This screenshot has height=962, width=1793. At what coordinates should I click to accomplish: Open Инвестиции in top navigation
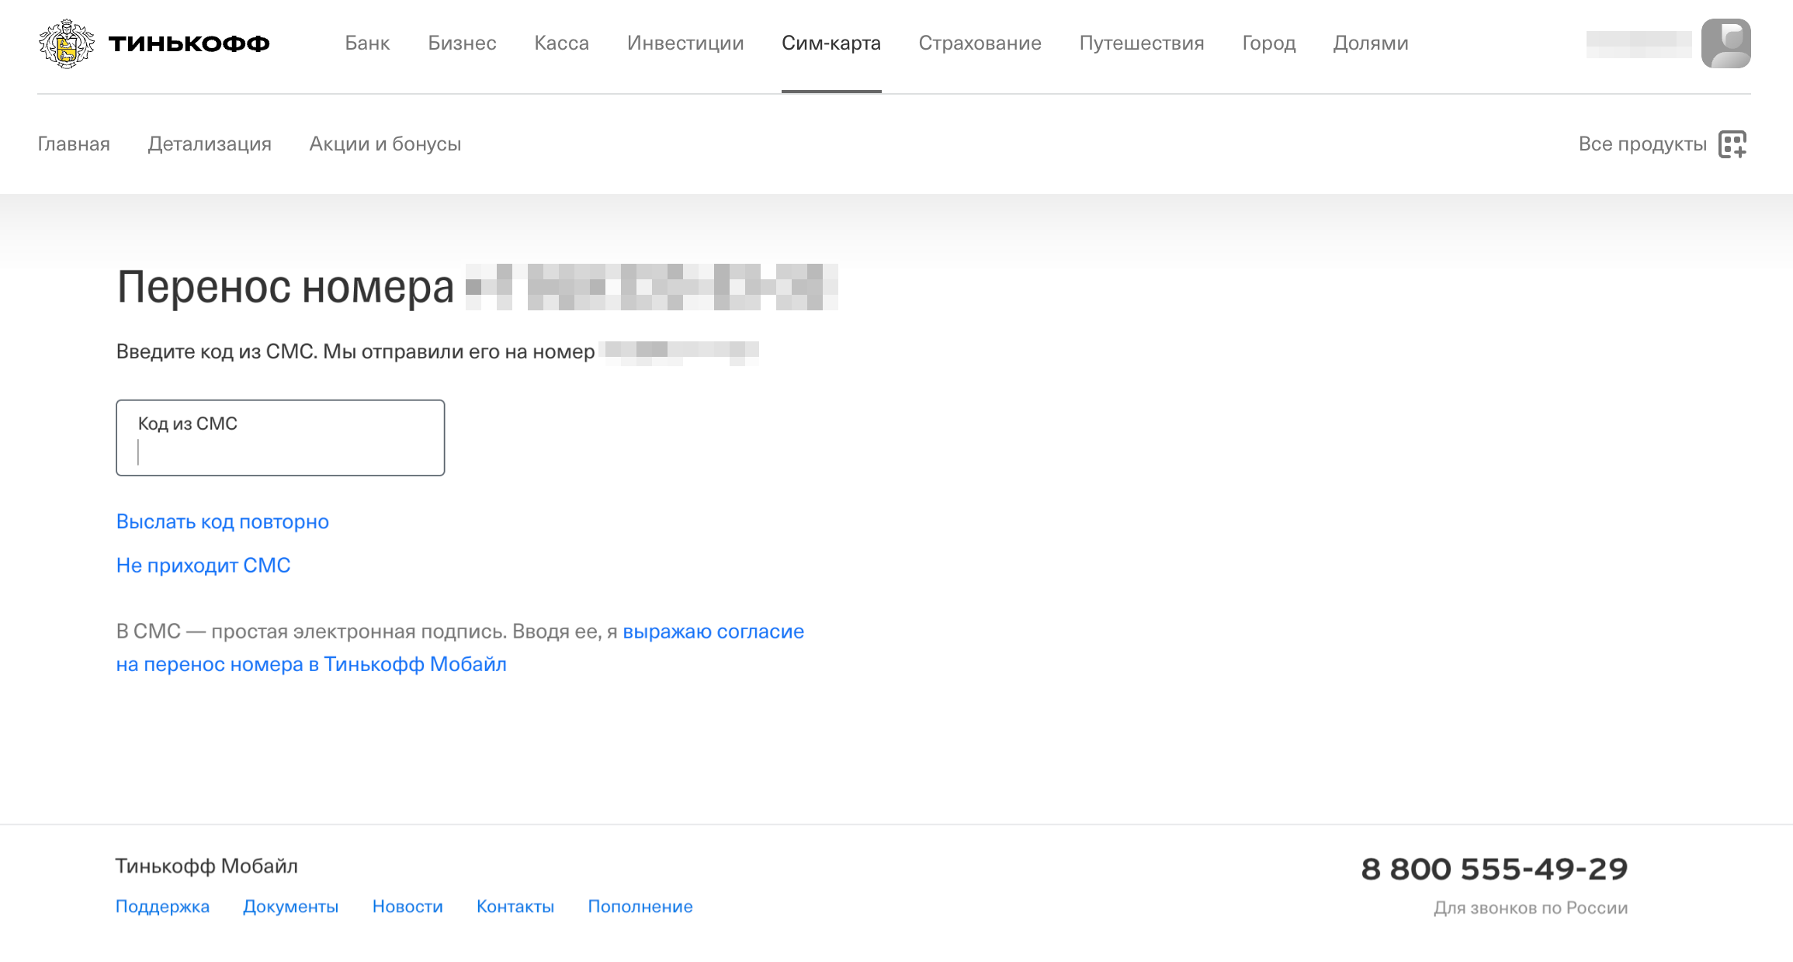pos(685,43)
